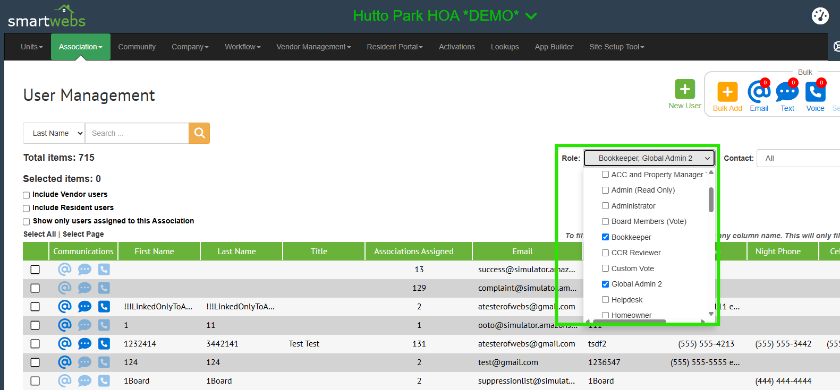Click the green New User plus icon
The width and height of the screenshot is (840, 390).
click(x=685, y=89)
